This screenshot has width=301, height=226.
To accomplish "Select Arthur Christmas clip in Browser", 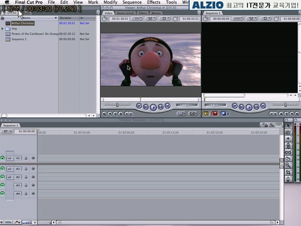I will coord(23,23).
